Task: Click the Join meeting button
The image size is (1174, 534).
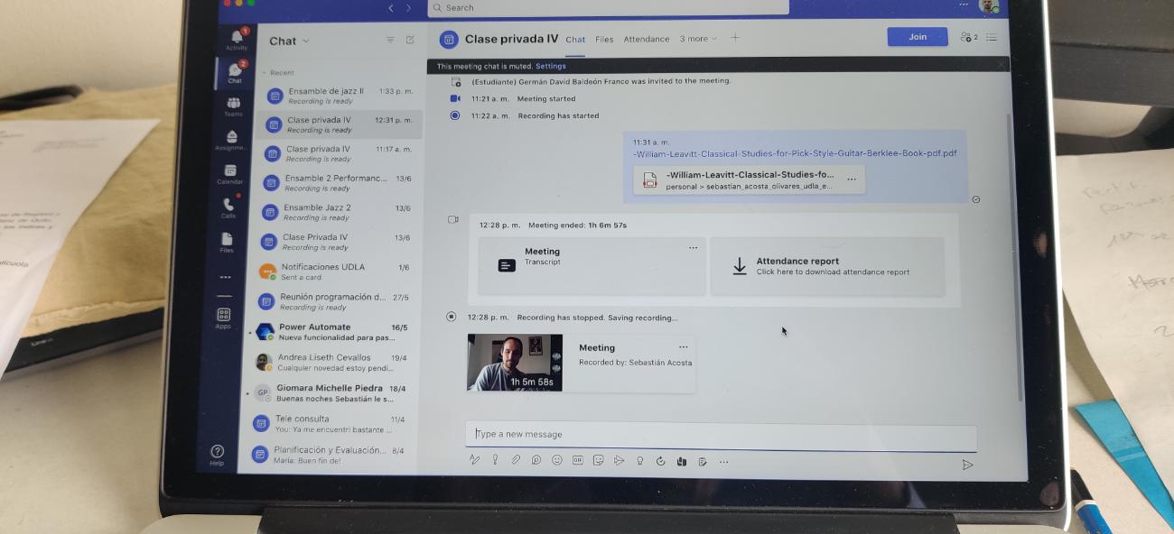Action: coord(917,37)
